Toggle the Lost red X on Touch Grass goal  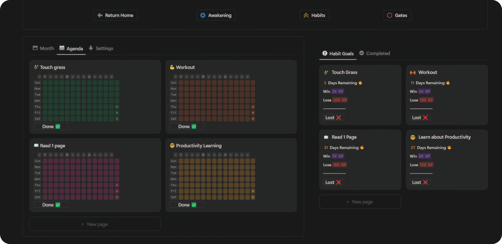[x=339, y=118]
